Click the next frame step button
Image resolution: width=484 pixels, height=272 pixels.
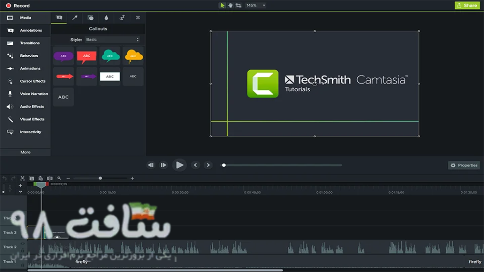[x=163, y=165]
